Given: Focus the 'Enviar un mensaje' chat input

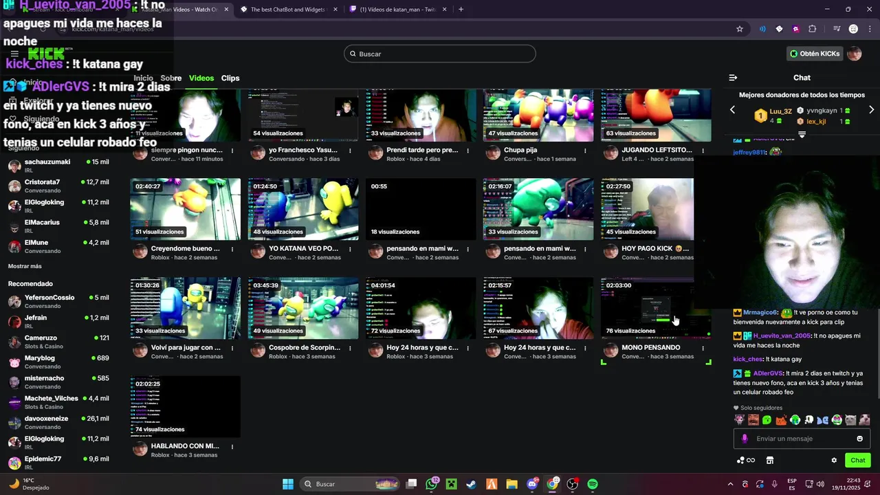Looking at the screenshot, I should (x=802, y=439).
